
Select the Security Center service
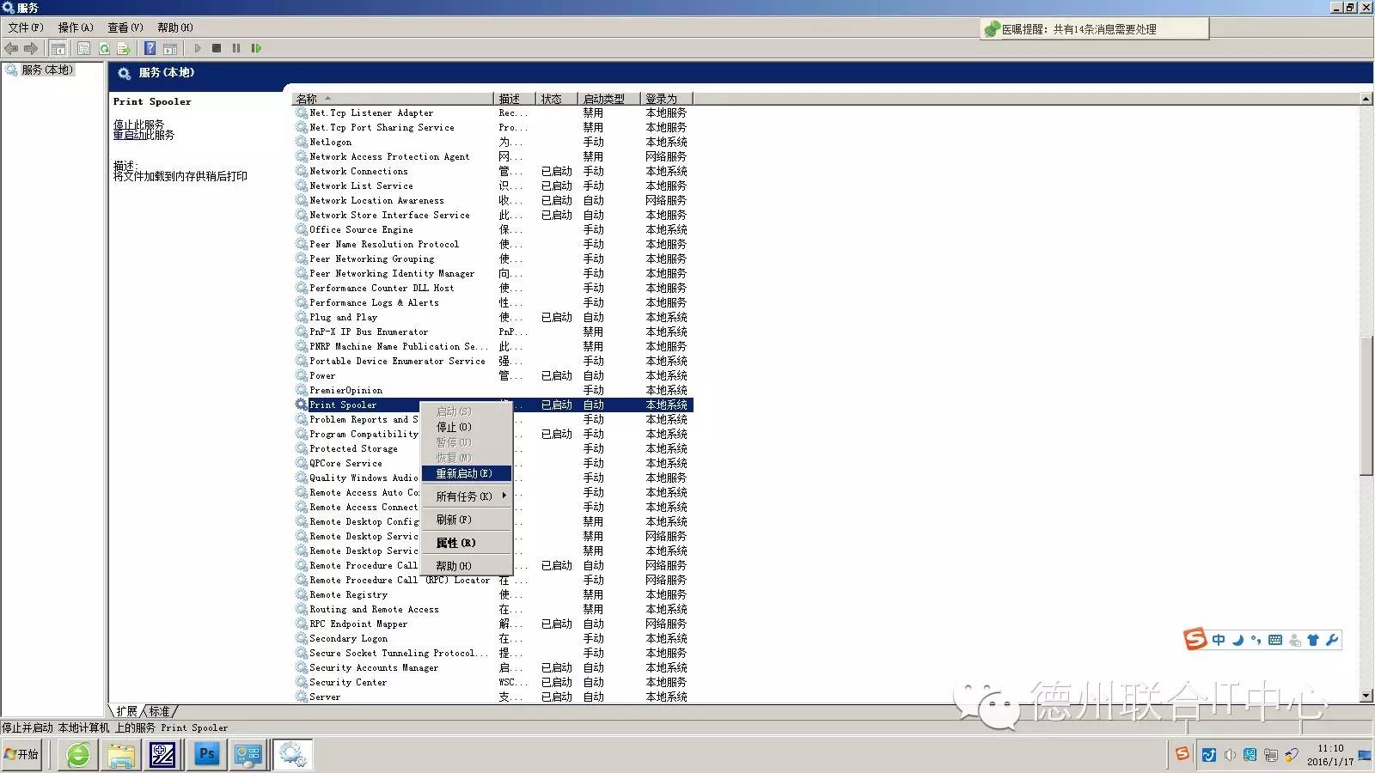click(493, 682)
